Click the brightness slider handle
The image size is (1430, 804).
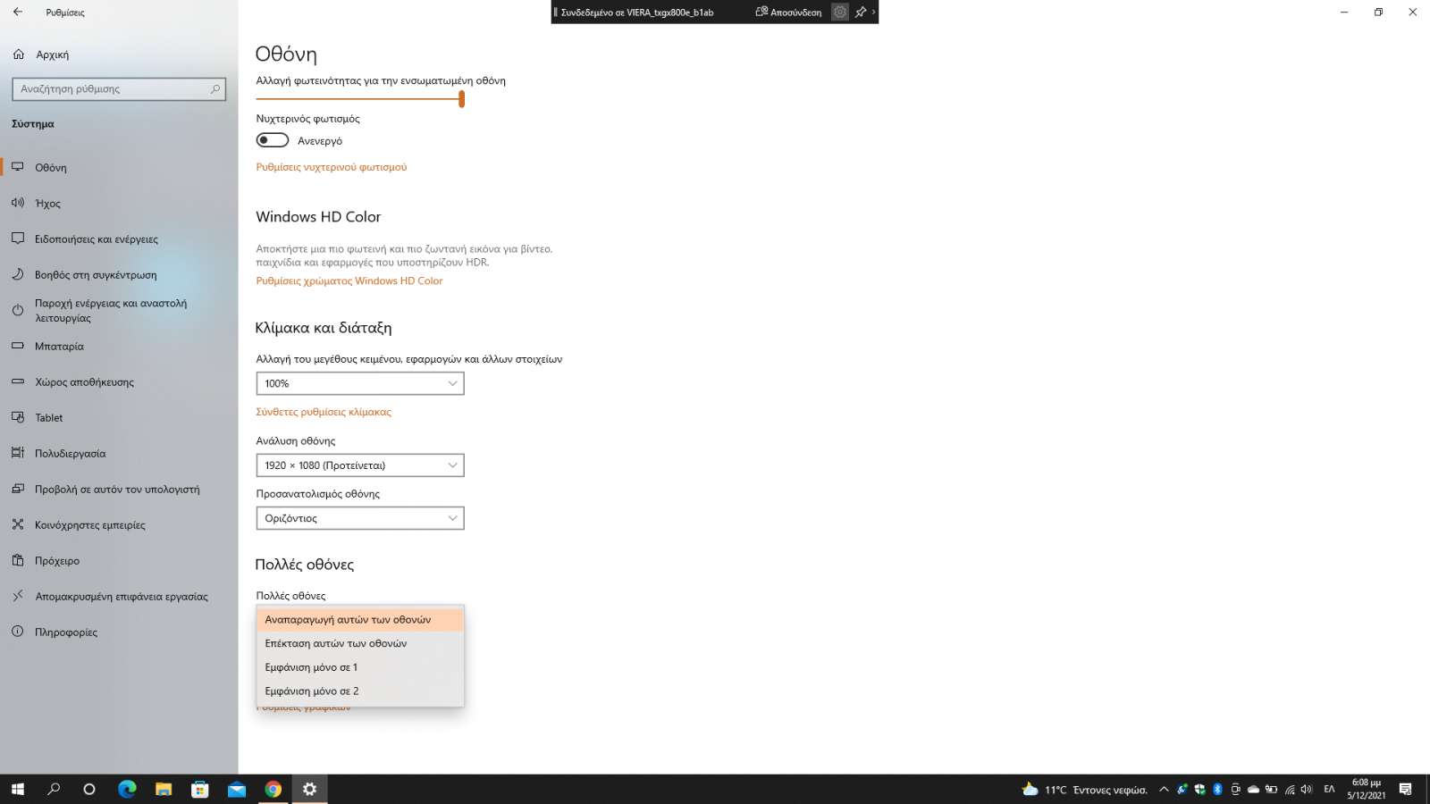click(x=461, y=99)
